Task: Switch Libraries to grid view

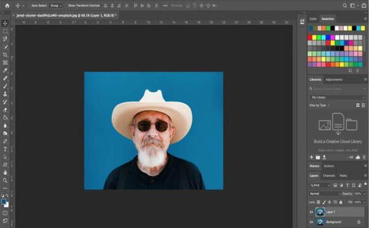Action: (x=358, y=105)
